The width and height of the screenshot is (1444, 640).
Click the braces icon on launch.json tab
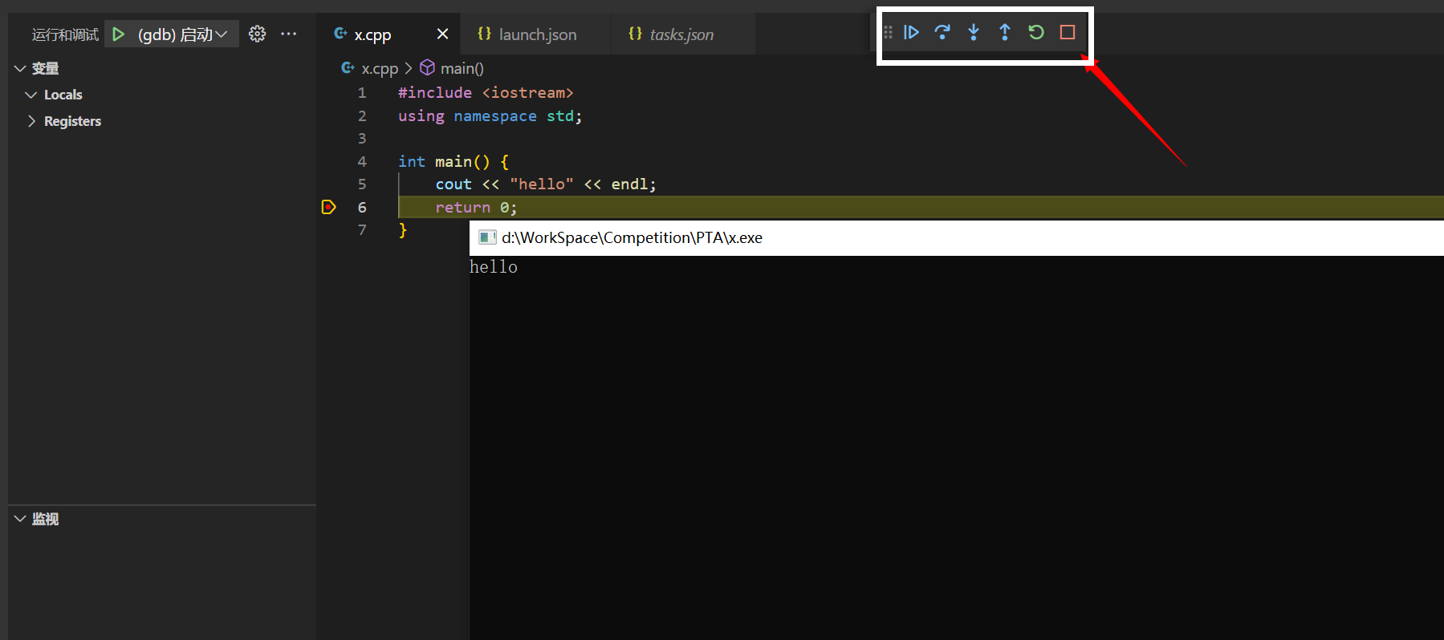tap(484, 34)
